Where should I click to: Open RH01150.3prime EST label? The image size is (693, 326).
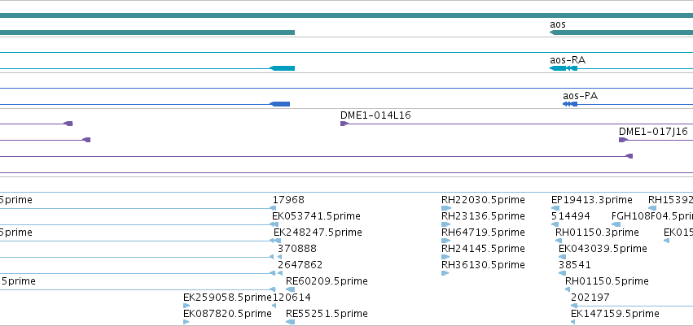click(x=597, y=233)
